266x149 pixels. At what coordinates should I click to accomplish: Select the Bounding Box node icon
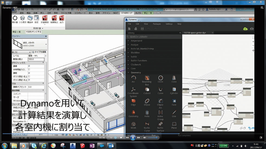point(147,78)
